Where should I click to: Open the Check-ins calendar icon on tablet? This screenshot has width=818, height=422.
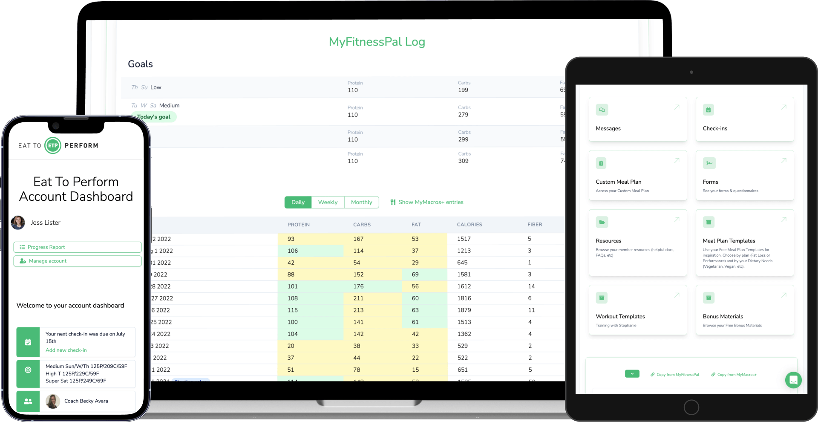click(709, 110)
